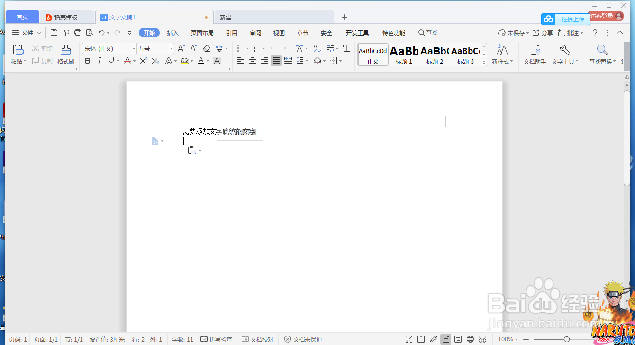Toggle spell check (拼写检查)

(217, 339)
